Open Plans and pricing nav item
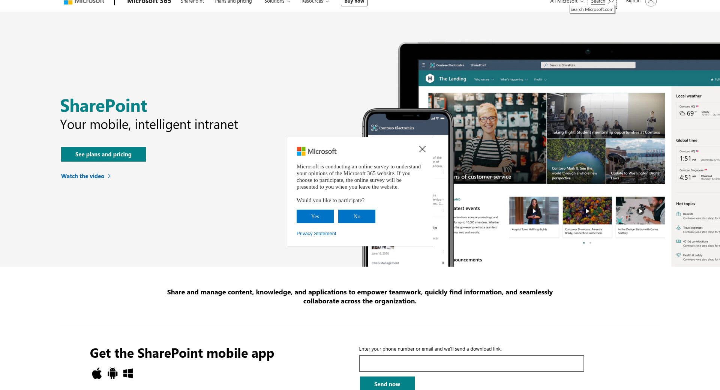This screenshot has height=390, width=720. click(233, 1)
